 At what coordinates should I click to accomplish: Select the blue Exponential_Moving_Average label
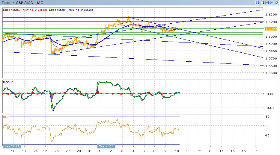pyautogui.click(x=71, y=10)
